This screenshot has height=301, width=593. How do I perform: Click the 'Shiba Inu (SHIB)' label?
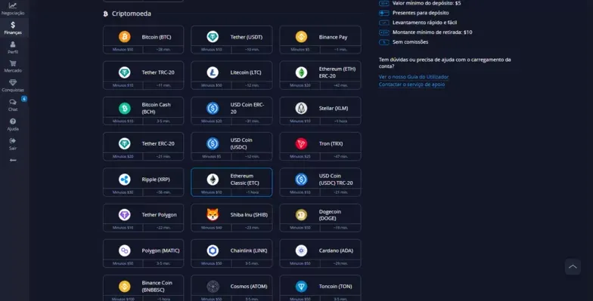coord(249,214)
